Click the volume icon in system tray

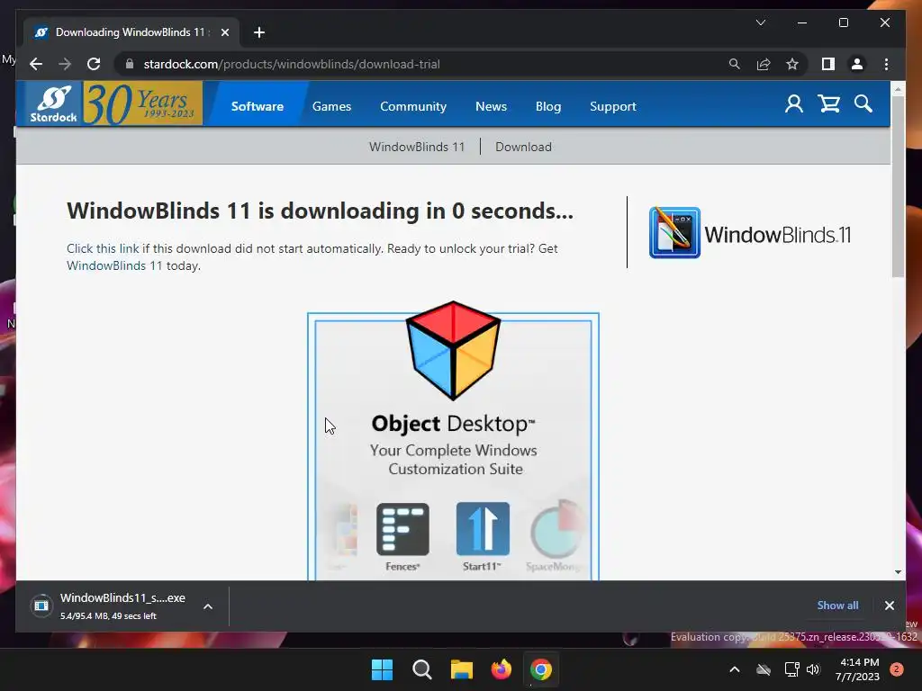pyautogui.click(x=813, y=669)
